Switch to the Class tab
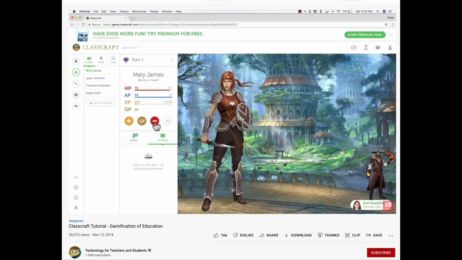The width and height of the screenshot is (462, 260). pos(113,60)
